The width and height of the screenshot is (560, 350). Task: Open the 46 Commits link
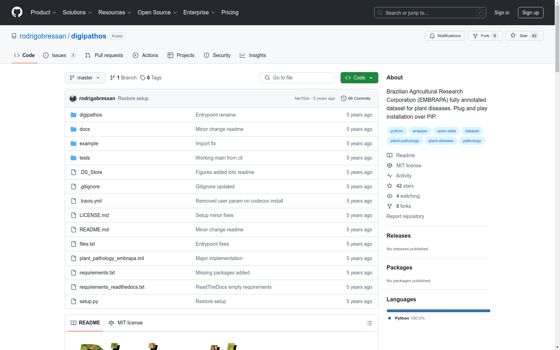tap(356, 98)
